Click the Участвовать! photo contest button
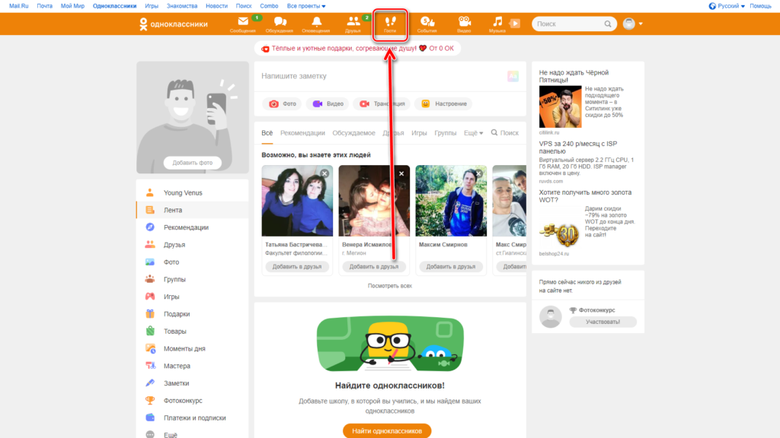This screenshot has width=780, height=438. point(603,322)
